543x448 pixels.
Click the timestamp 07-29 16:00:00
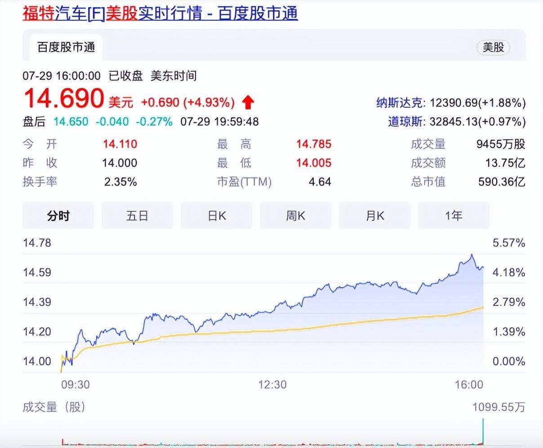pyautogui.click(x=62, y=76)
